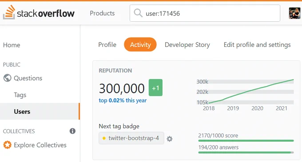Click the 2020 label on the graph
Image resolution: width=302 pixels, height=162 pixels.
257,108
